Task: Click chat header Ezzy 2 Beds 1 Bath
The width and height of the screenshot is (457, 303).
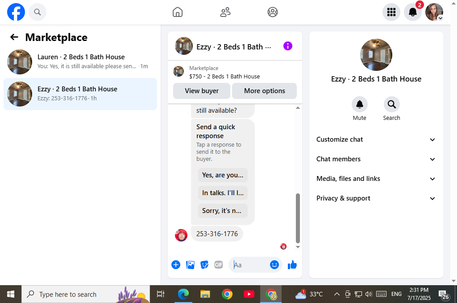Action: (233, 47)
